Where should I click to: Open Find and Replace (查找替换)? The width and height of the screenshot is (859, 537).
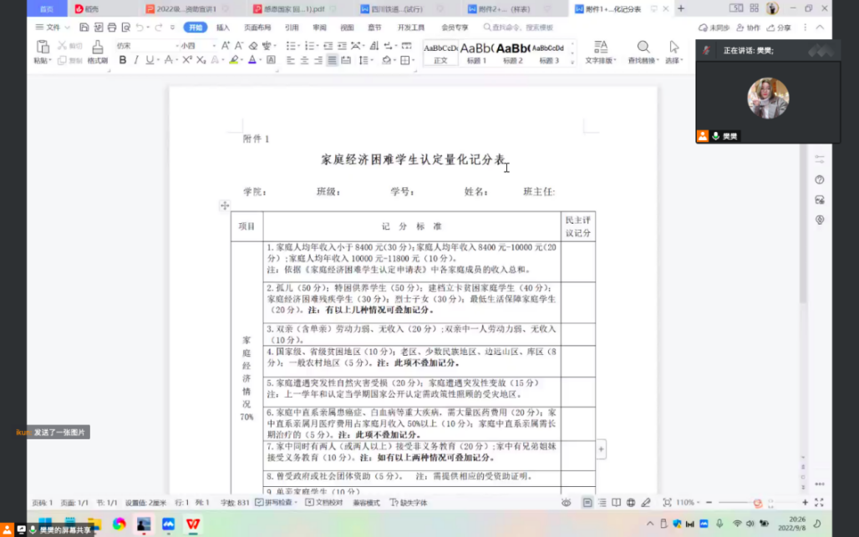(643, 52)
